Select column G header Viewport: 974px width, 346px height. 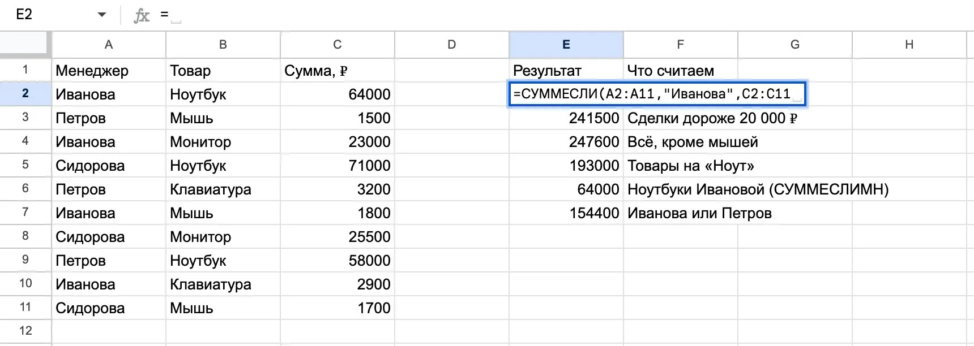click(795, 45)
